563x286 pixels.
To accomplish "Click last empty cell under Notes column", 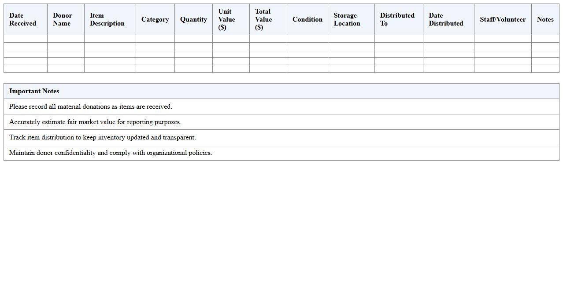I will tap(545, 69).
